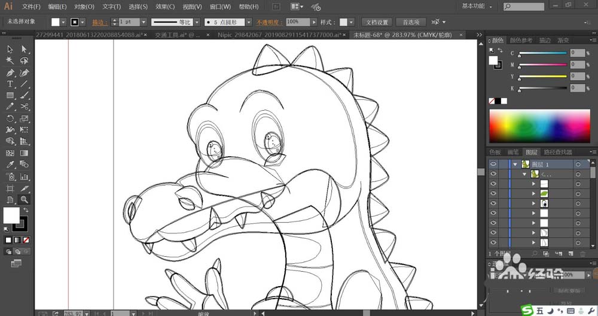This screenshot has height=316, width=598.
Task: Select the Column Graph tool
Action: (x=24, y=177)
